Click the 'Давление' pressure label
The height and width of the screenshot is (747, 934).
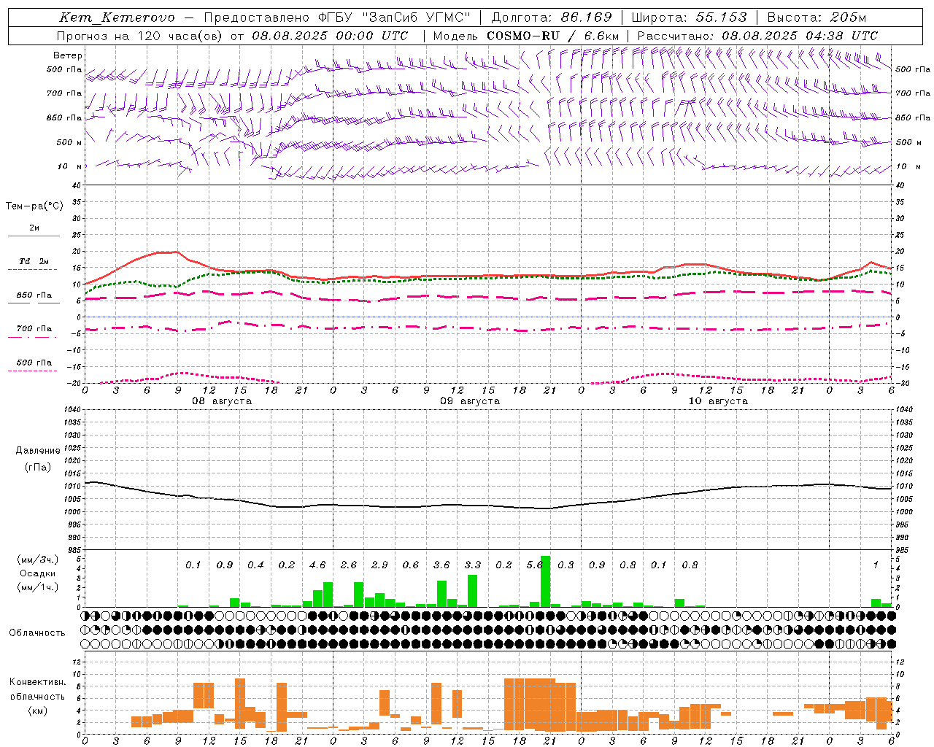[36, 451]
